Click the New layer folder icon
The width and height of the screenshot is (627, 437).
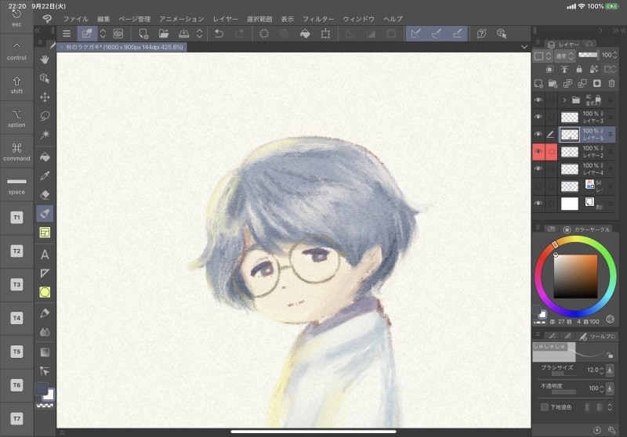point(553,84)
